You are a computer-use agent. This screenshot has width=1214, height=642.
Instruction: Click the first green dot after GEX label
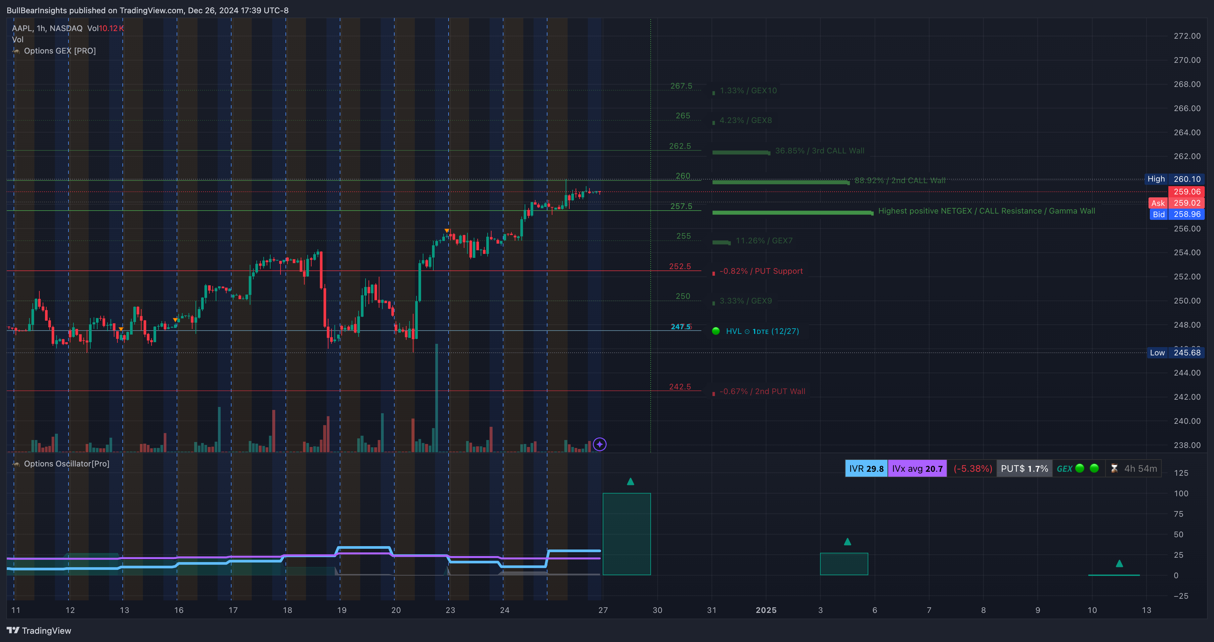click(x=1080, y=468)
